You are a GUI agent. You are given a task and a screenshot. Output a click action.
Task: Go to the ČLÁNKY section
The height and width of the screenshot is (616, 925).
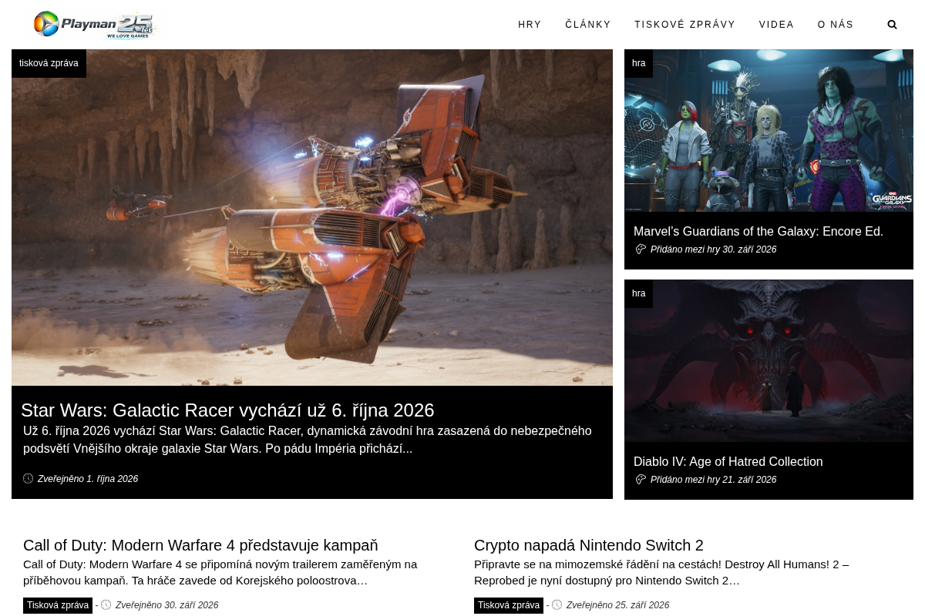(x=588, y=25)
